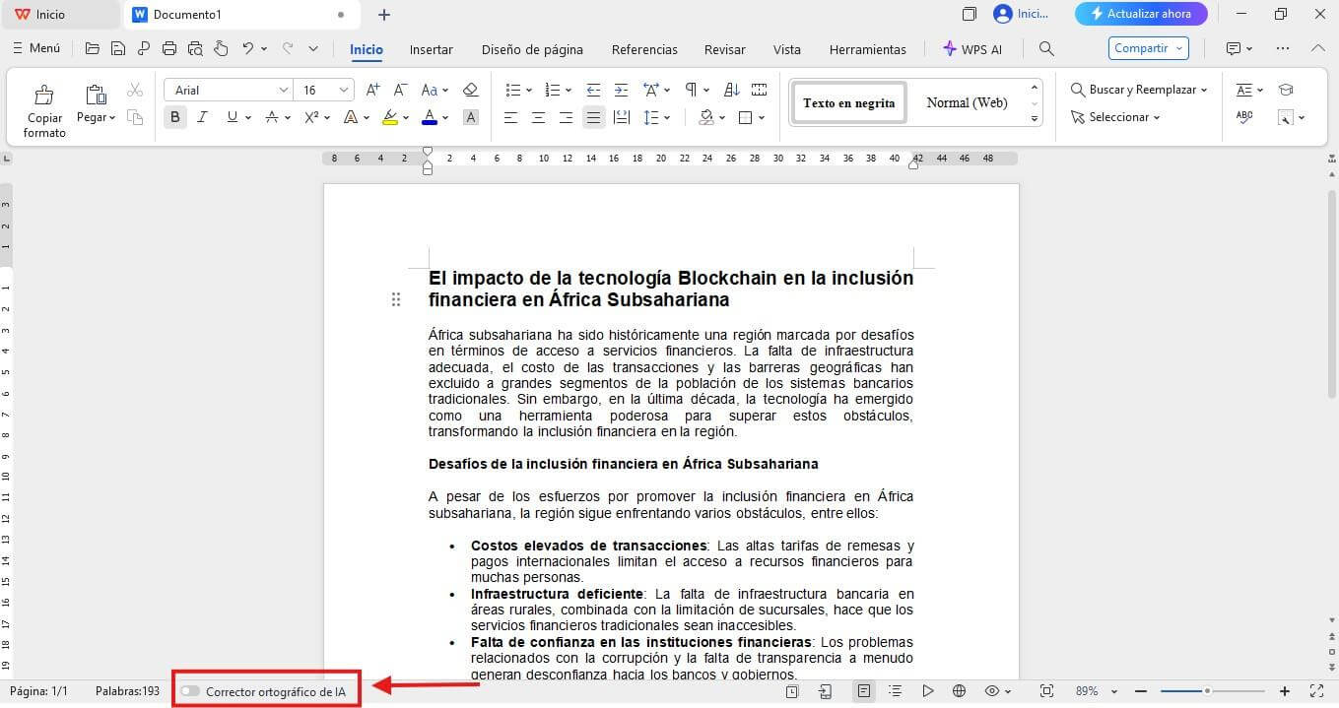Open Buscar y Reemplazar dropdown
Screen dimensions: 1339x708
tap(1204, 90)
